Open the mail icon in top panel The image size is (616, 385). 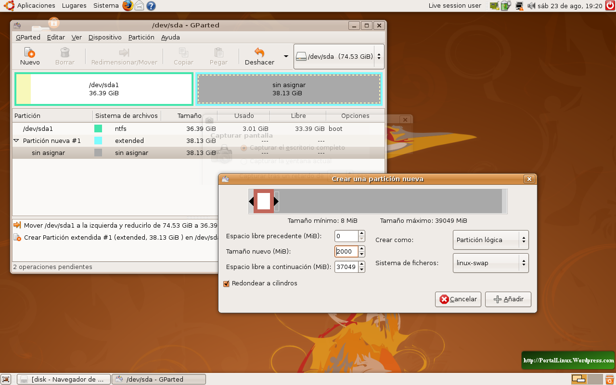140,6
